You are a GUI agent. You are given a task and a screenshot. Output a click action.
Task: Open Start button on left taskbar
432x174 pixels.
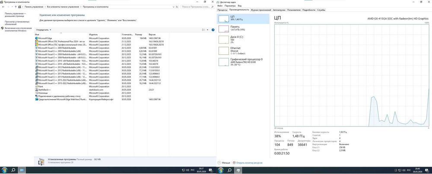coord(4,171)
